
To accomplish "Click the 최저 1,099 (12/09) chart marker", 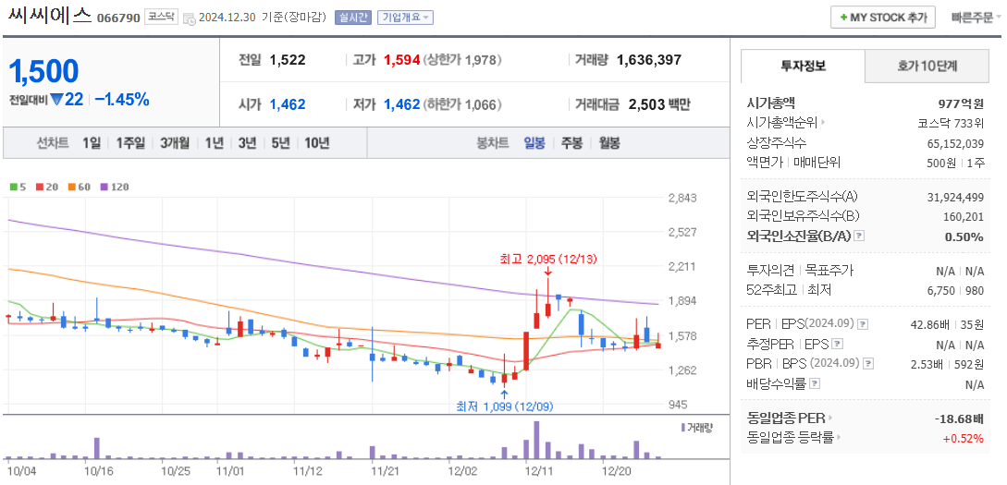I will (x=504, y=406).
